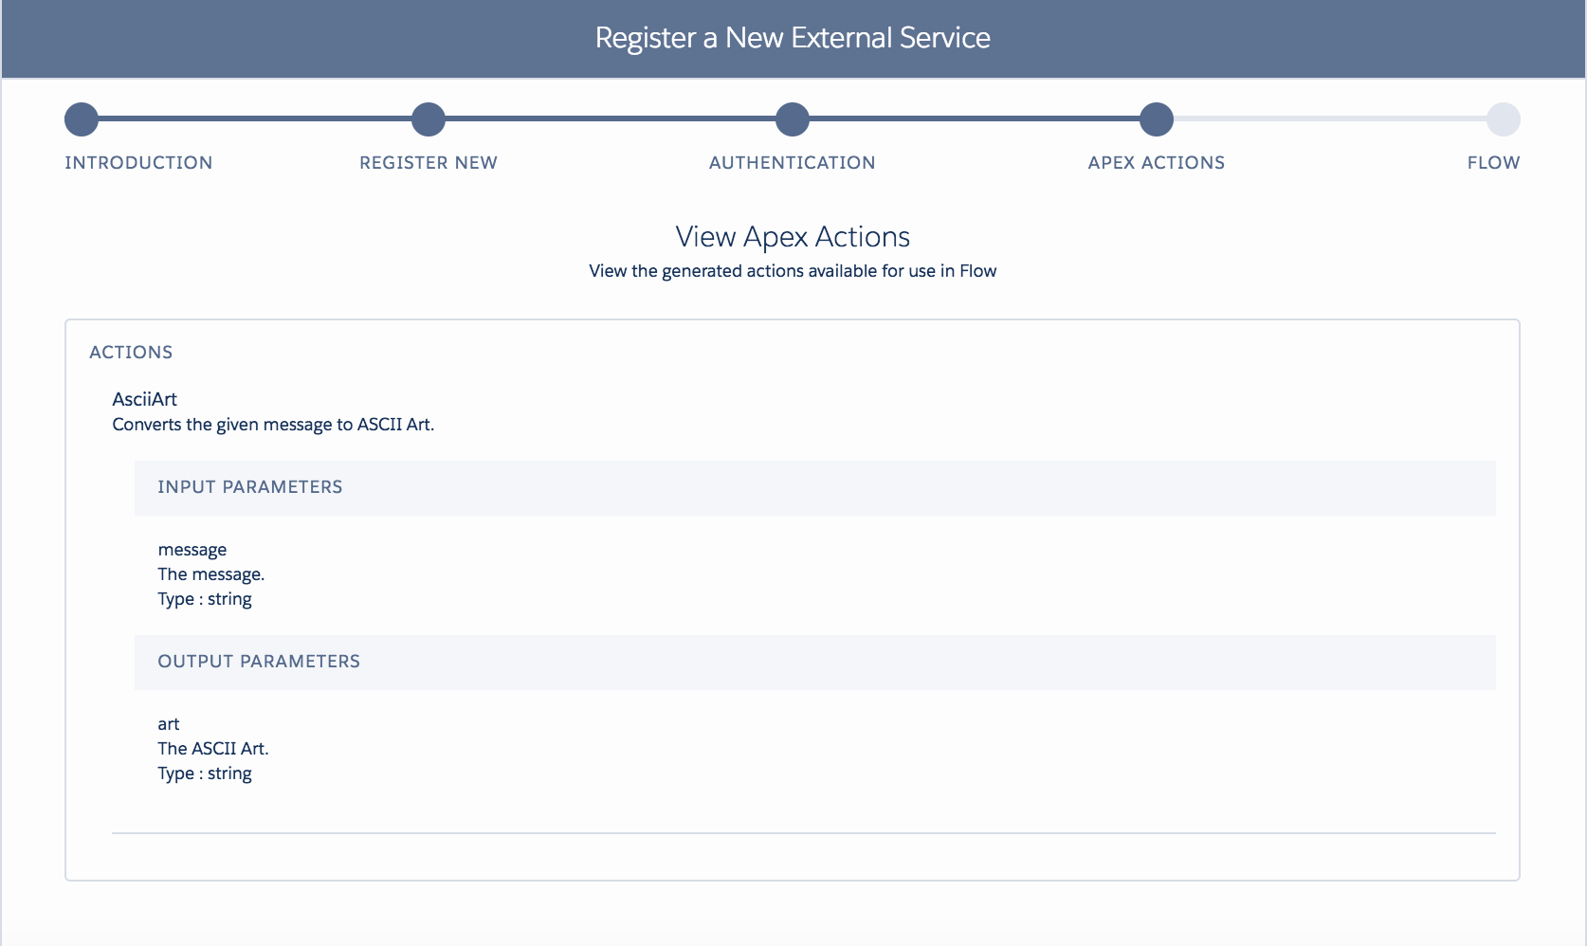Click the Flow step circle
This screenshot has width=1587, height=946.
(x=1504, y=119)
